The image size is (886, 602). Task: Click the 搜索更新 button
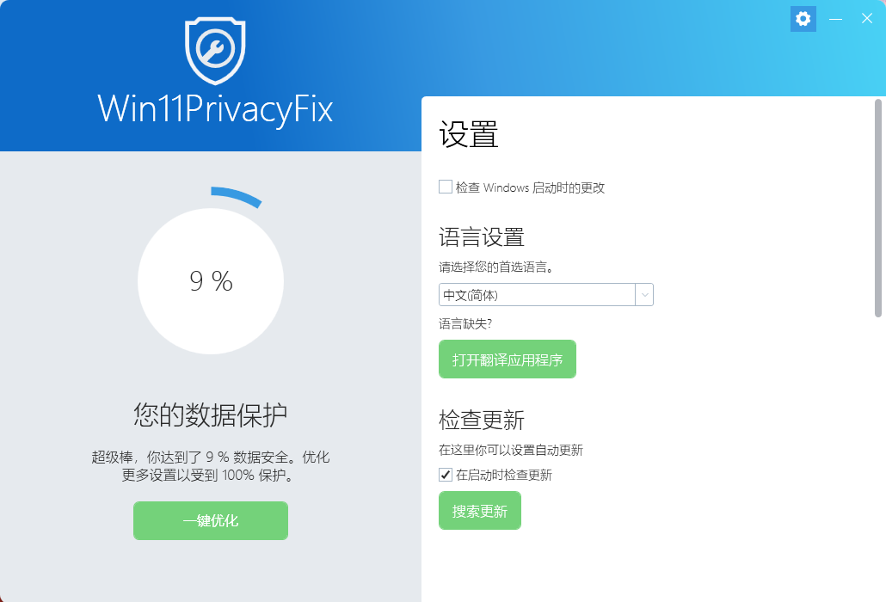[x=480, y=511]
